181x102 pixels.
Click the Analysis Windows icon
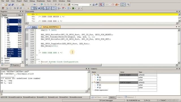(x=63, y=8)
